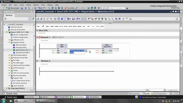183x103 pixels.
Task: Insert a TON timer instruction
Action: click(84, 27)
